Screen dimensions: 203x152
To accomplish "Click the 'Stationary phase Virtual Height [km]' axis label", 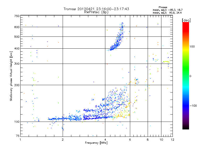I will 11,76.
